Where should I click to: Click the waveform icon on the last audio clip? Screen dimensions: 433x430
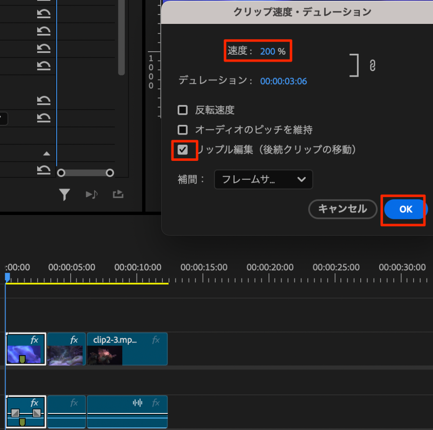click(137, 403)
